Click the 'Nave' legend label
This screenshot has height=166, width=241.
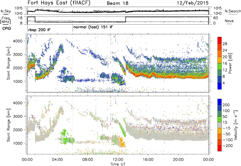point(229,21)
